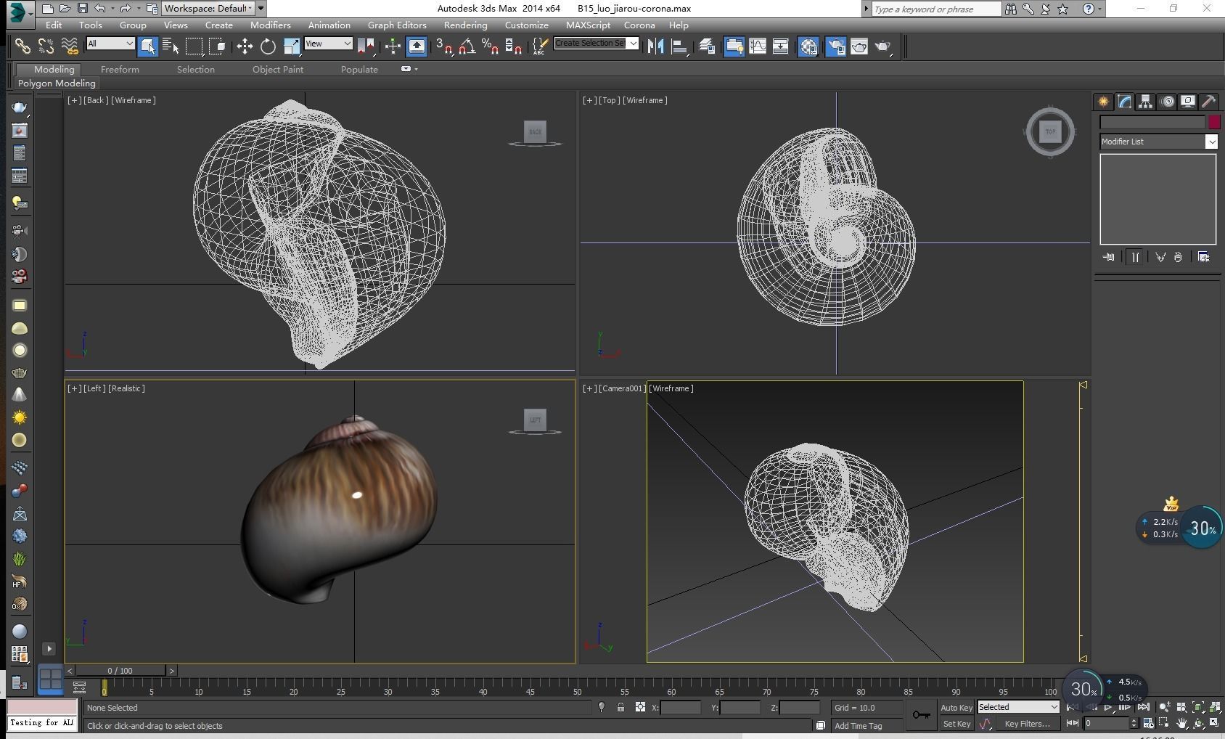
Task: Open the Manage Layers icon
Action: tap(707, 46)
